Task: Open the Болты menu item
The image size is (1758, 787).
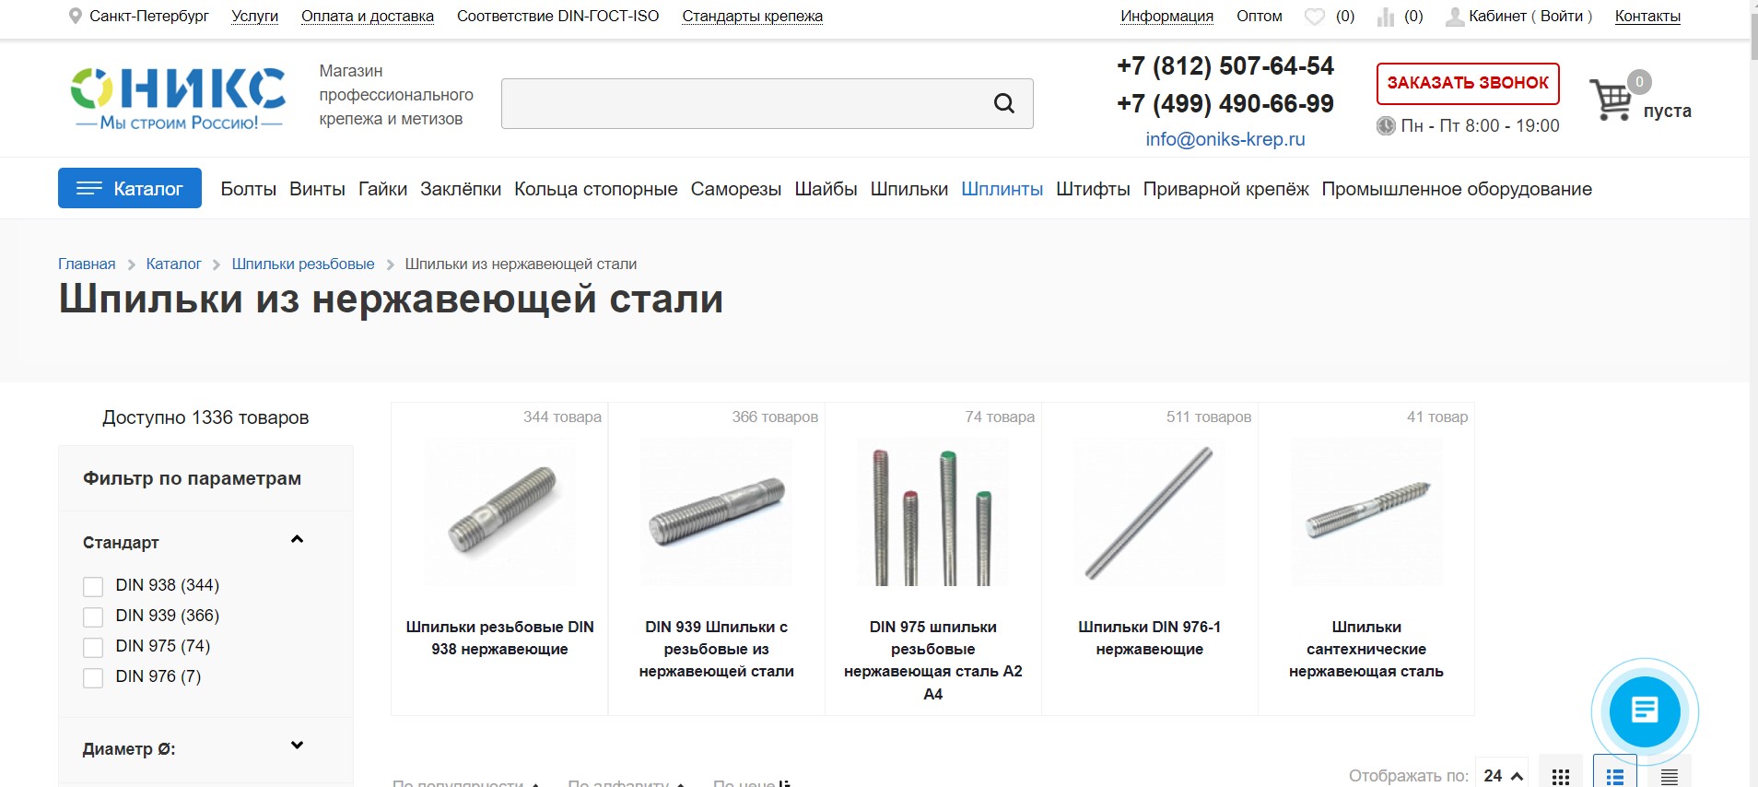Action: 248,189
